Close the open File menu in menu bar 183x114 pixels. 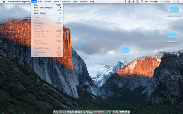point(34,2)
